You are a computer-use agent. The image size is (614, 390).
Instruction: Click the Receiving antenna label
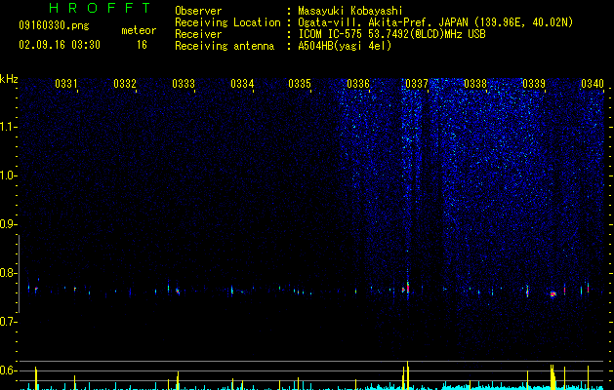pyautogui.click(x=225, y=46)
